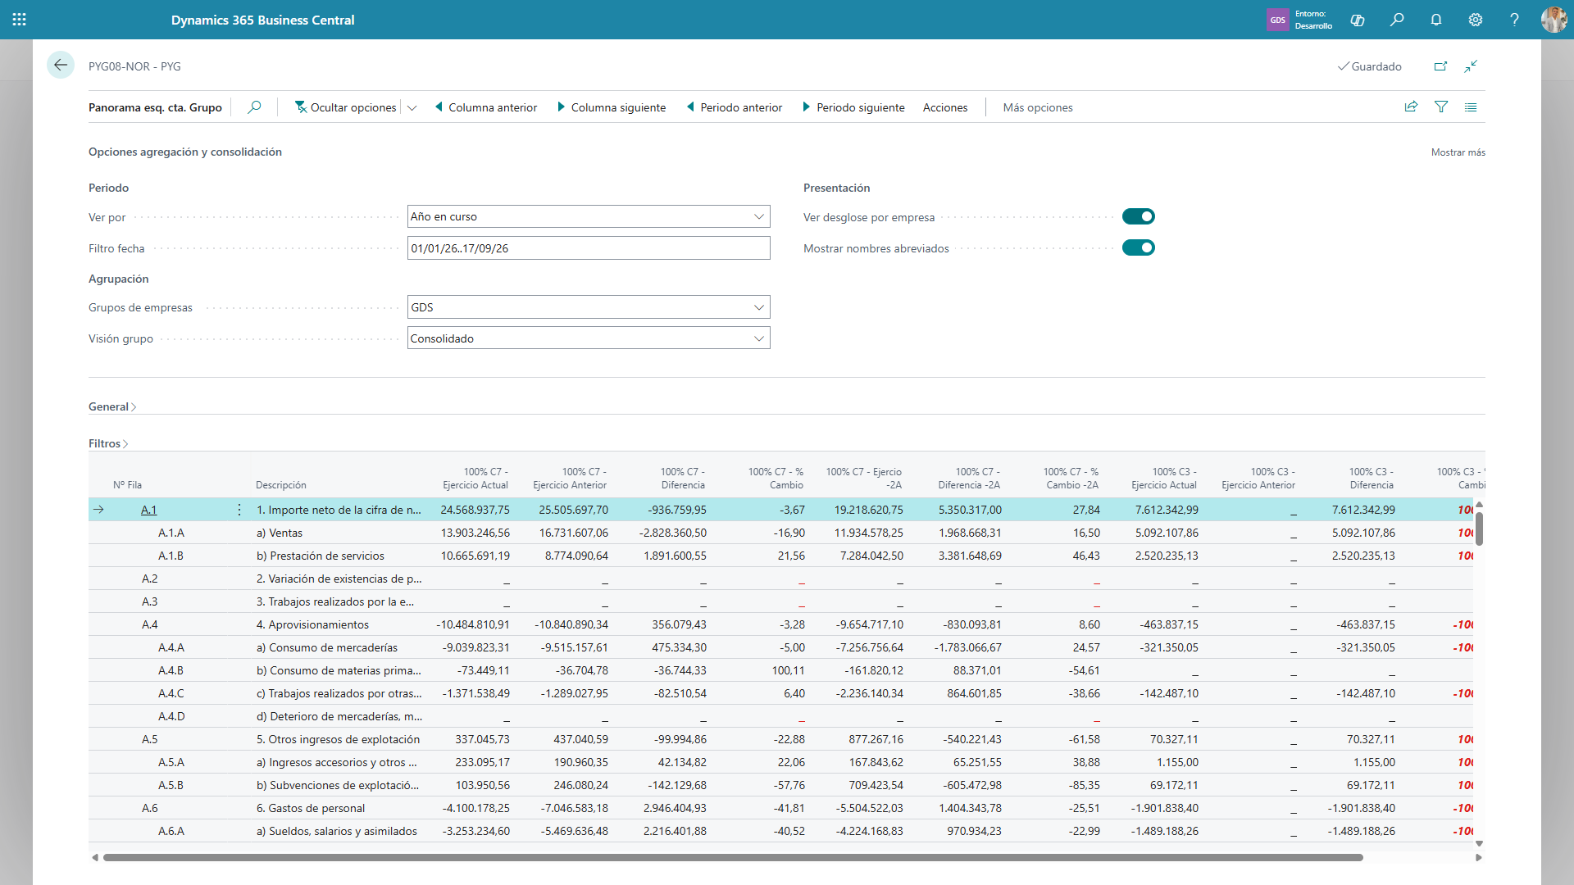The height and width of the screenshot is (885, 1574).
Task: Open the Acciones menu
Action: (945, 107)
